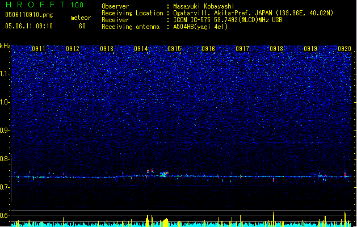Select the file name 0506110910.png
This screenshot has height=227, width=357.
click(29, 15)
